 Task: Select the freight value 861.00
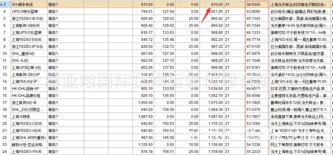point(147,54)
